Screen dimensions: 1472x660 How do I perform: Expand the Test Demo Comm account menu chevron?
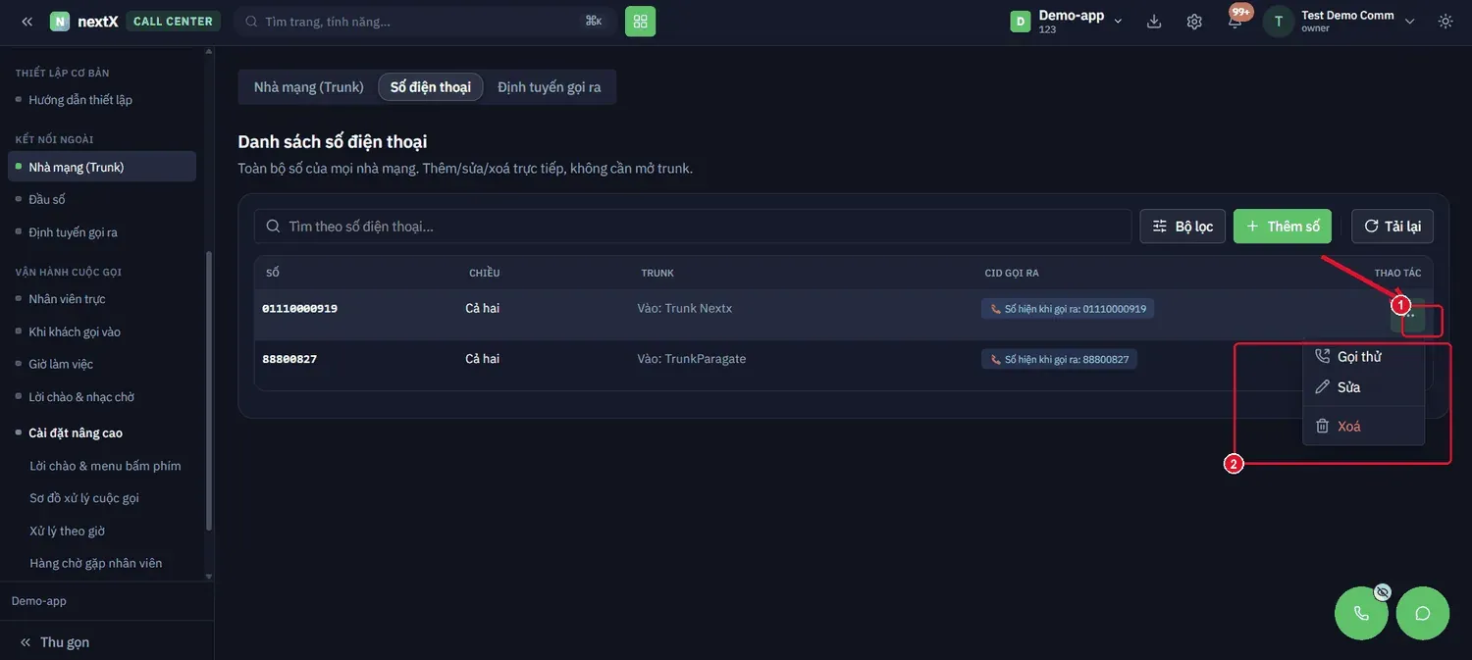click(x=1410, y=22)
